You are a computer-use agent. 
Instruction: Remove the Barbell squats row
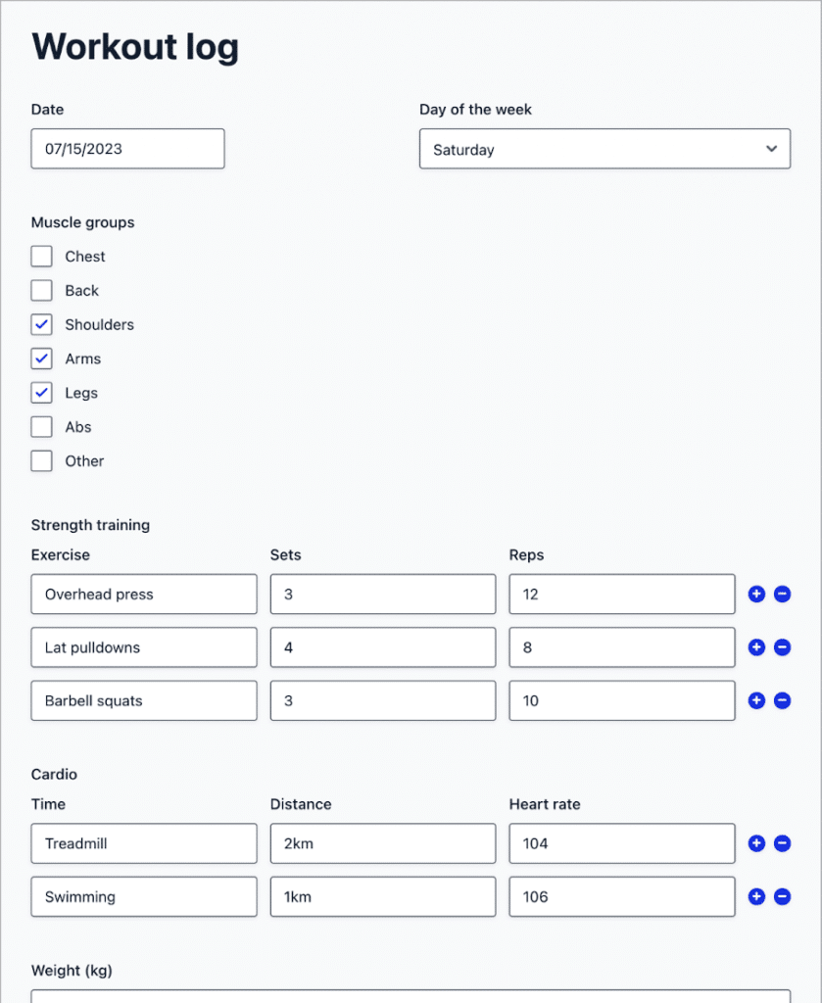[782, 700]
